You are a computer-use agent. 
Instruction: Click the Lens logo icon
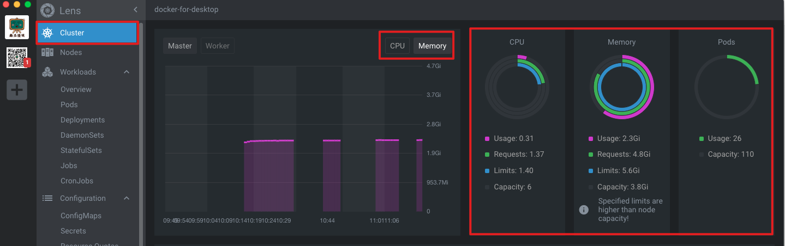(x=48, y=10)
